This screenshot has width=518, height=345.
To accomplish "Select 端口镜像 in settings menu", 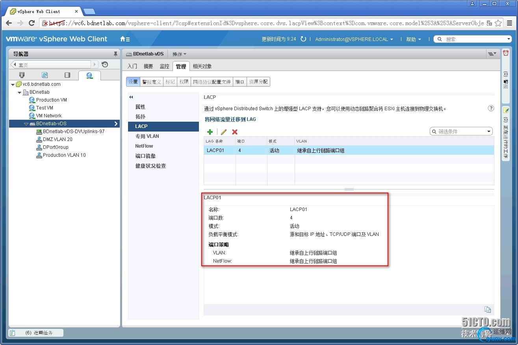I will pyautogui.click(x=146, y=156).
